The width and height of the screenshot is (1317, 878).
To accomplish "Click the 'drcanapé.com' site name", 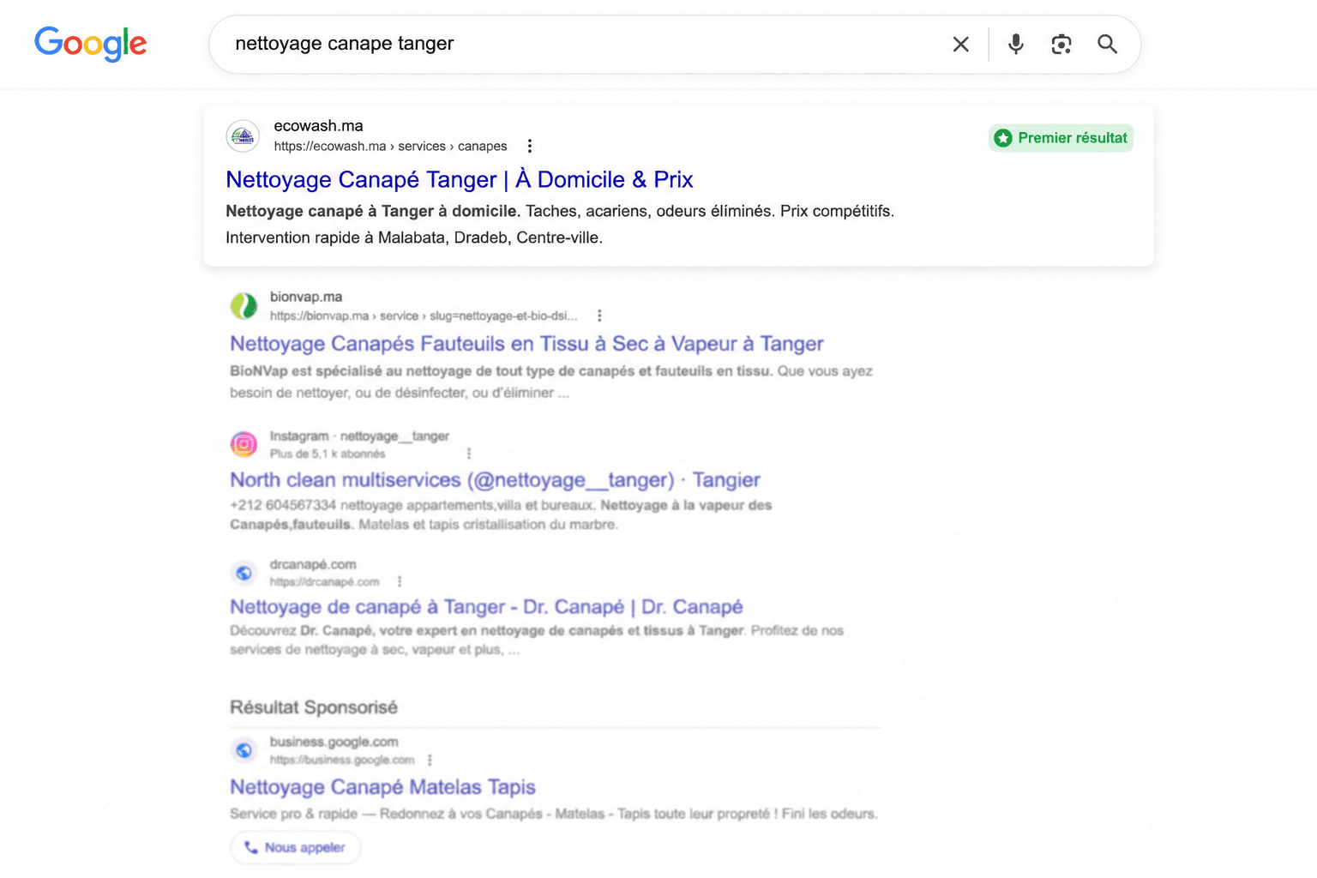I will pos(313,564).
